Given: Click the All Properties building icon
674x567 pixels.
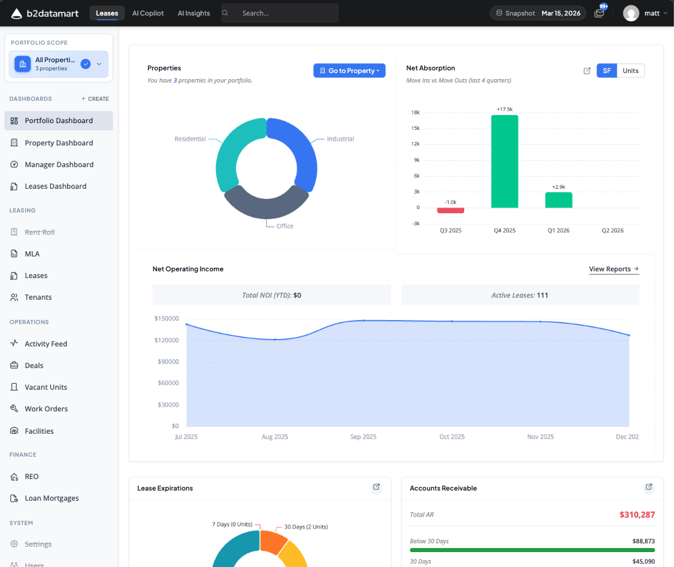Looking at the screenshot, I should click(x=23, y=64).
